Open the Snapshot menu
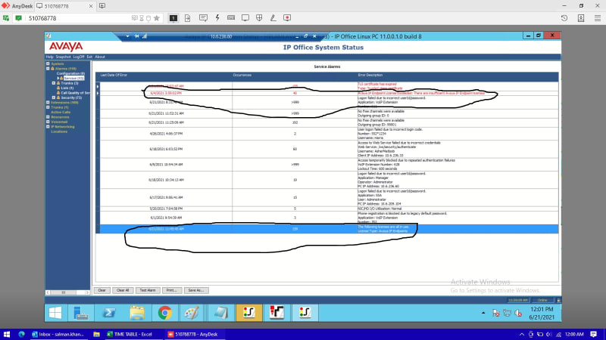Screen dimensions: 606x340 tap(63, 57)
